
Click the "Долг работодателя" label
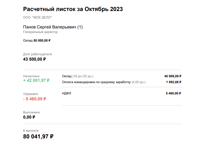[x=37, y=54]
